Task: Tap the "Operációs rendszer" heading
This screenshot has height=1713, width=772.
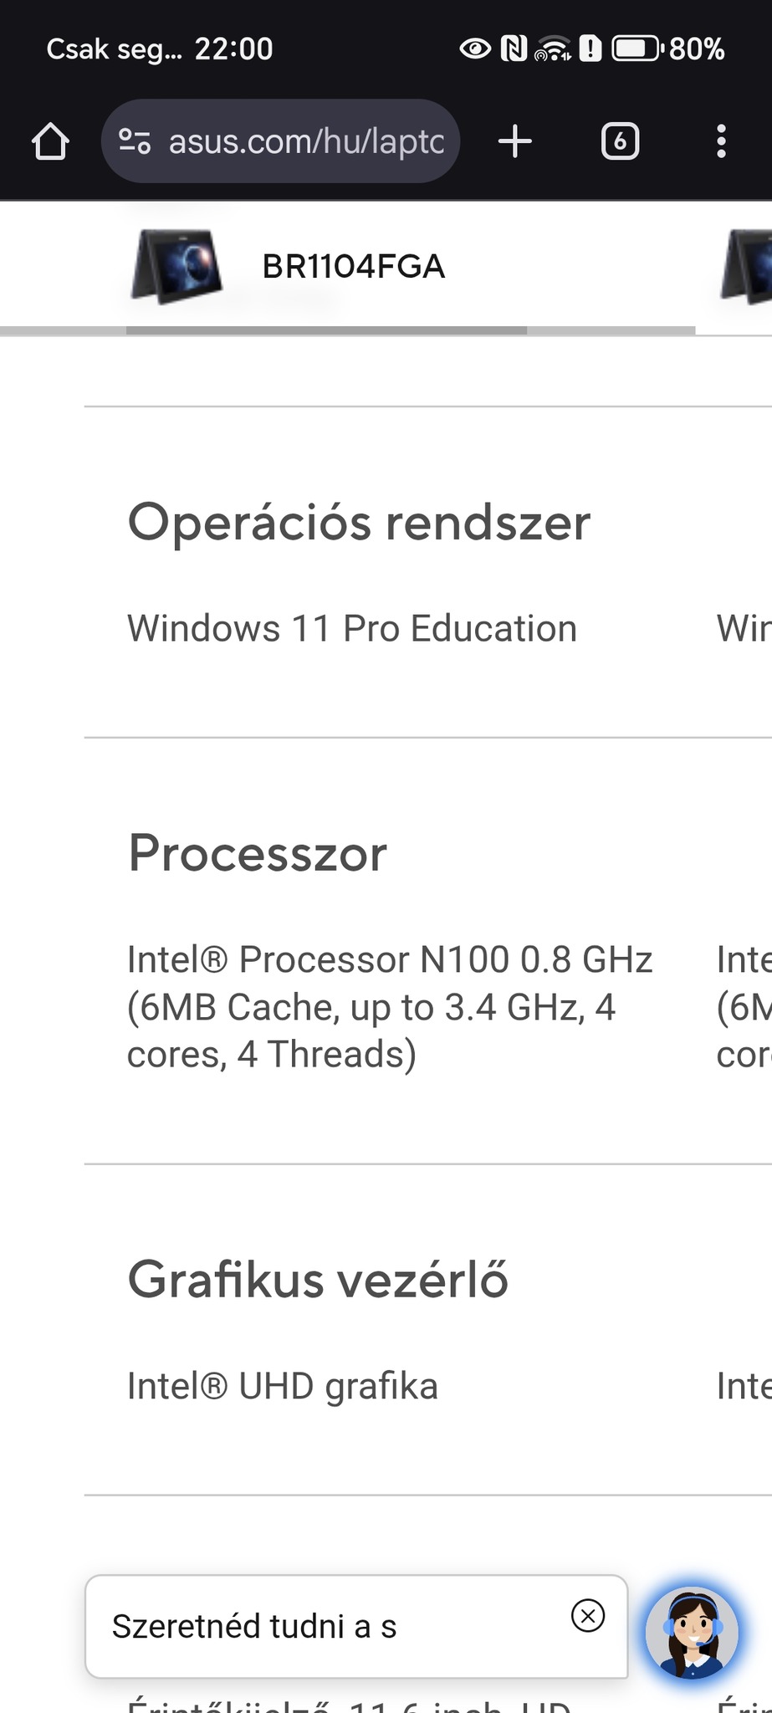Action: (x=359, y=523)
